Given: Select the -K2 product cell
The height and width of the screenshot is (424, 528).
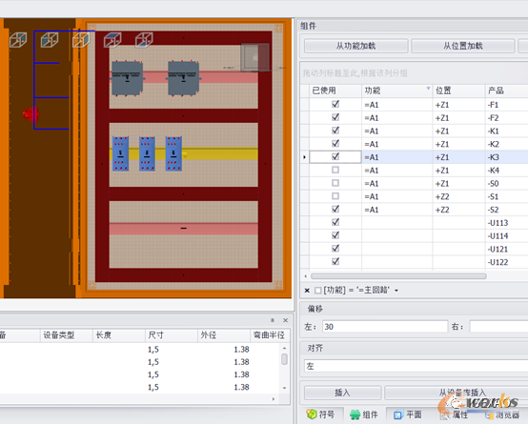Looking at the screenshot, I should tap(507, 144).
